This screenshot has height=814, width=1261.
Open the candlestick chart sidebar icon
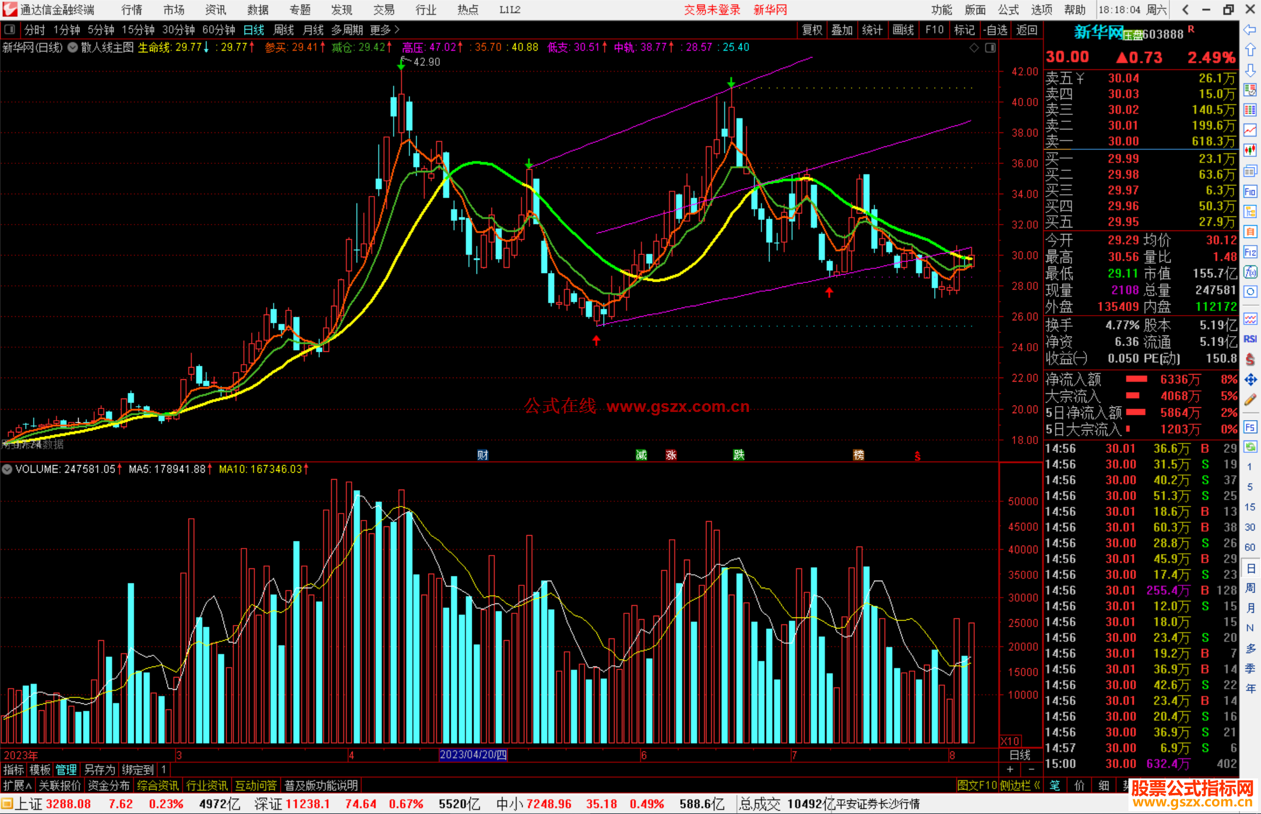pos(1250,151)
